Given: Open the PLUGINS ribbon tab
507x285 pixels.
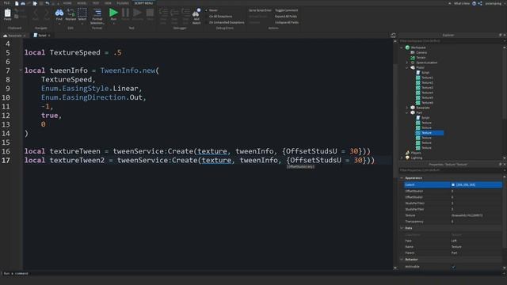Looking at the screenshot, I should point(123,3).
